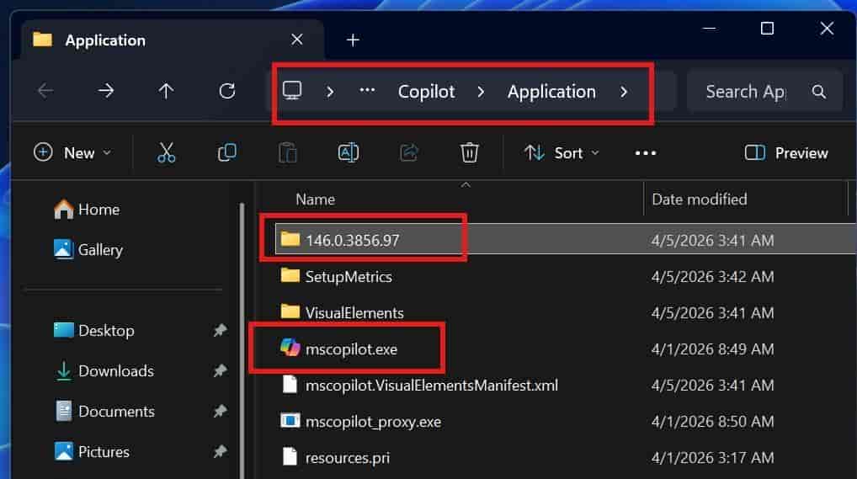The width and height of the screenshot is (857, 479).
Task: Rename the selected item
Action: (349, 152)
